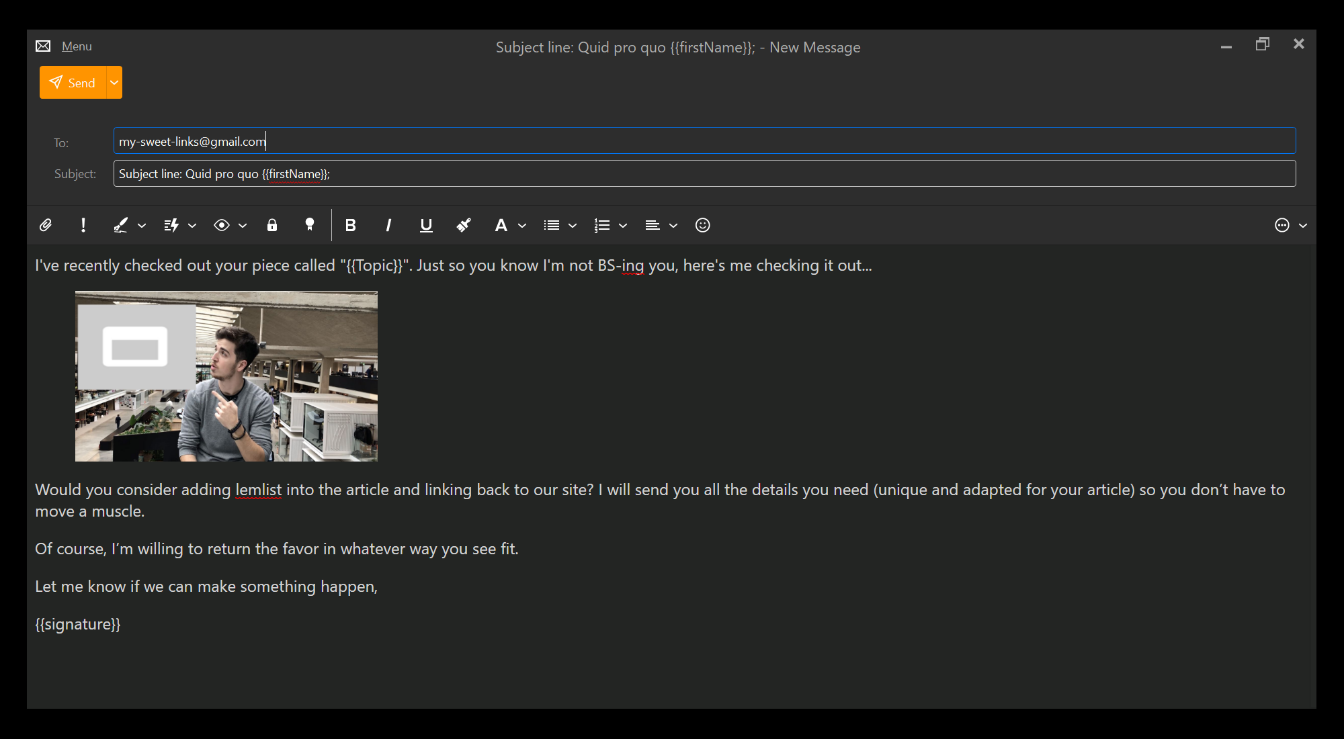Viewport: 1344px width, 739px height.
Task: Click the orange Send button
Action: click(x=73, y=83)
